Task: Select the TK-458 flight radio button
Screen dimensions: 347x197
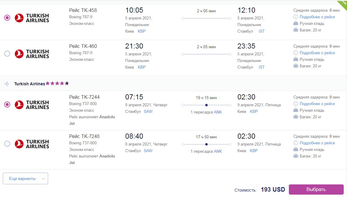Action: click(x=7, y=18)
